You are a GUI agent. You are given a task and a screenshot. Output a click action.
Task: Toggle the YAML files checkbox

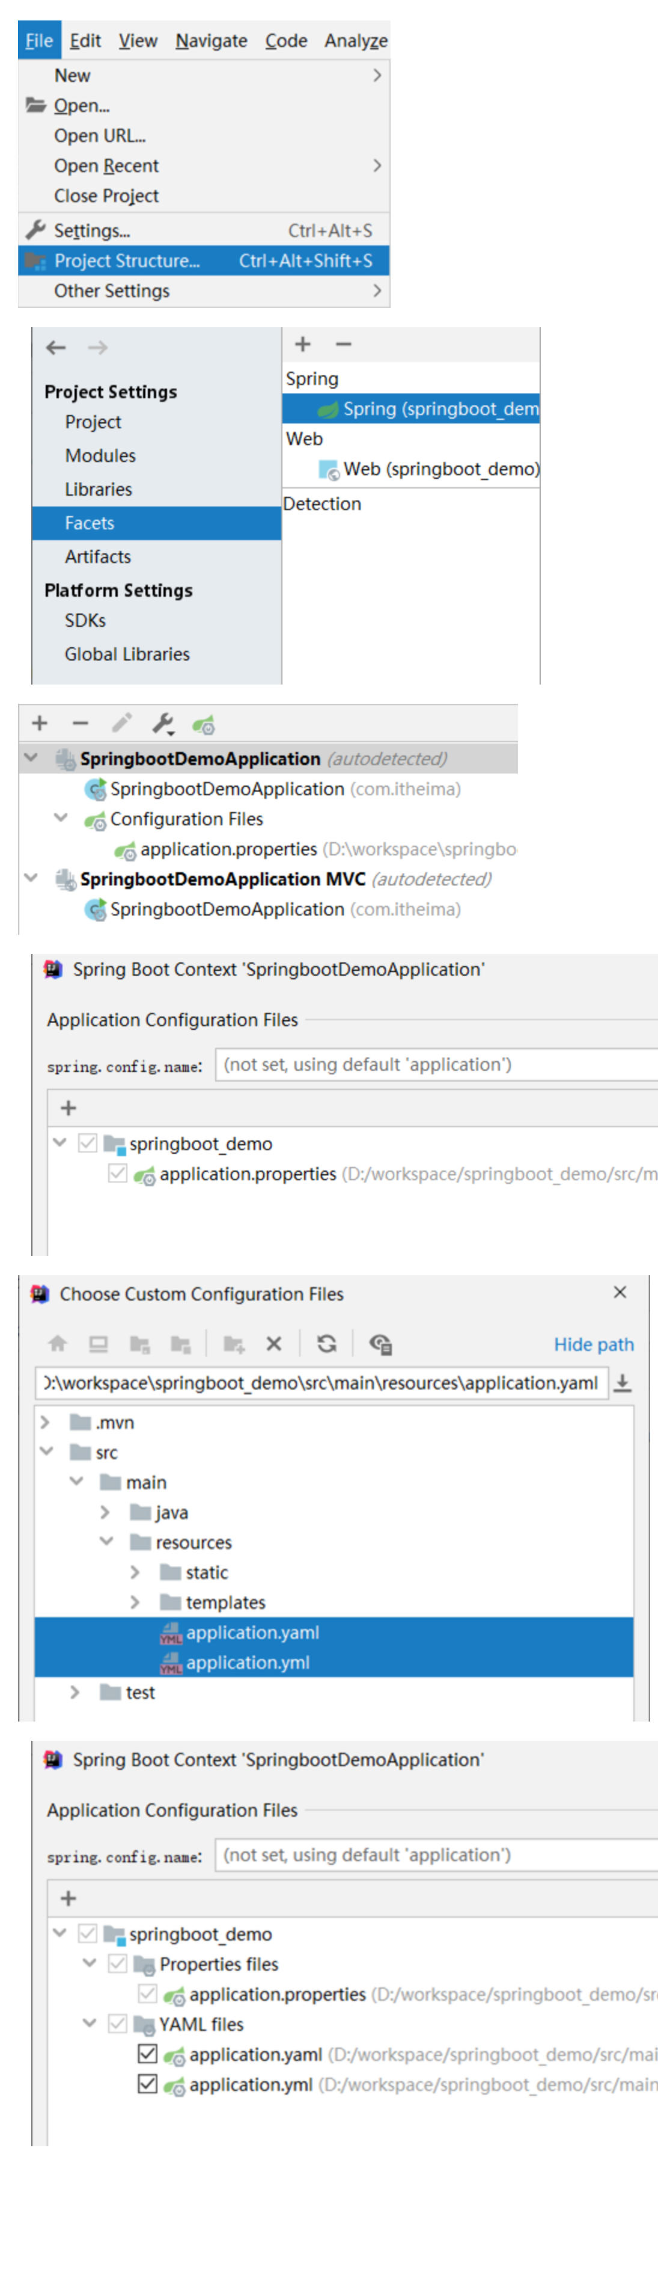click(118, 2024)
